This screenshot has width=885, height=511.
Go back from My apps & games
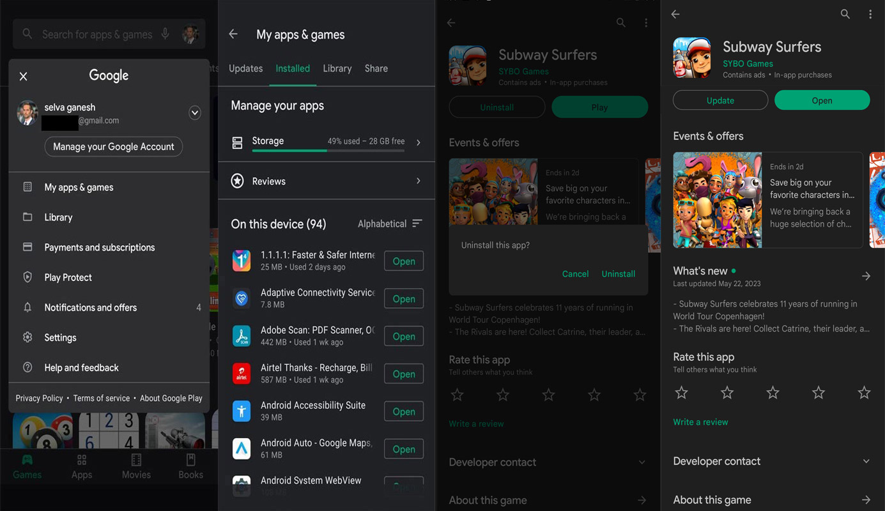233,34
